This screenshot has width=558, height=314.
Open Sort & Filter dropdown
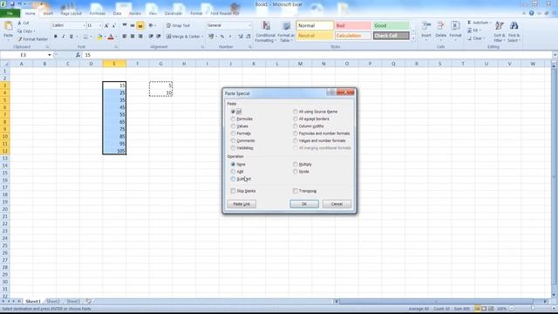tap(500, 32)
